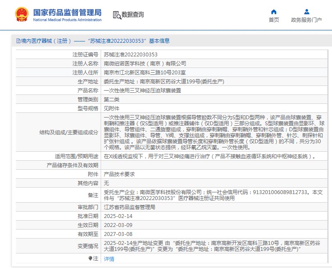Click the 注册人名称 label
The width and height of the screenshot is (332, 268).
click(x=85, y=64)
